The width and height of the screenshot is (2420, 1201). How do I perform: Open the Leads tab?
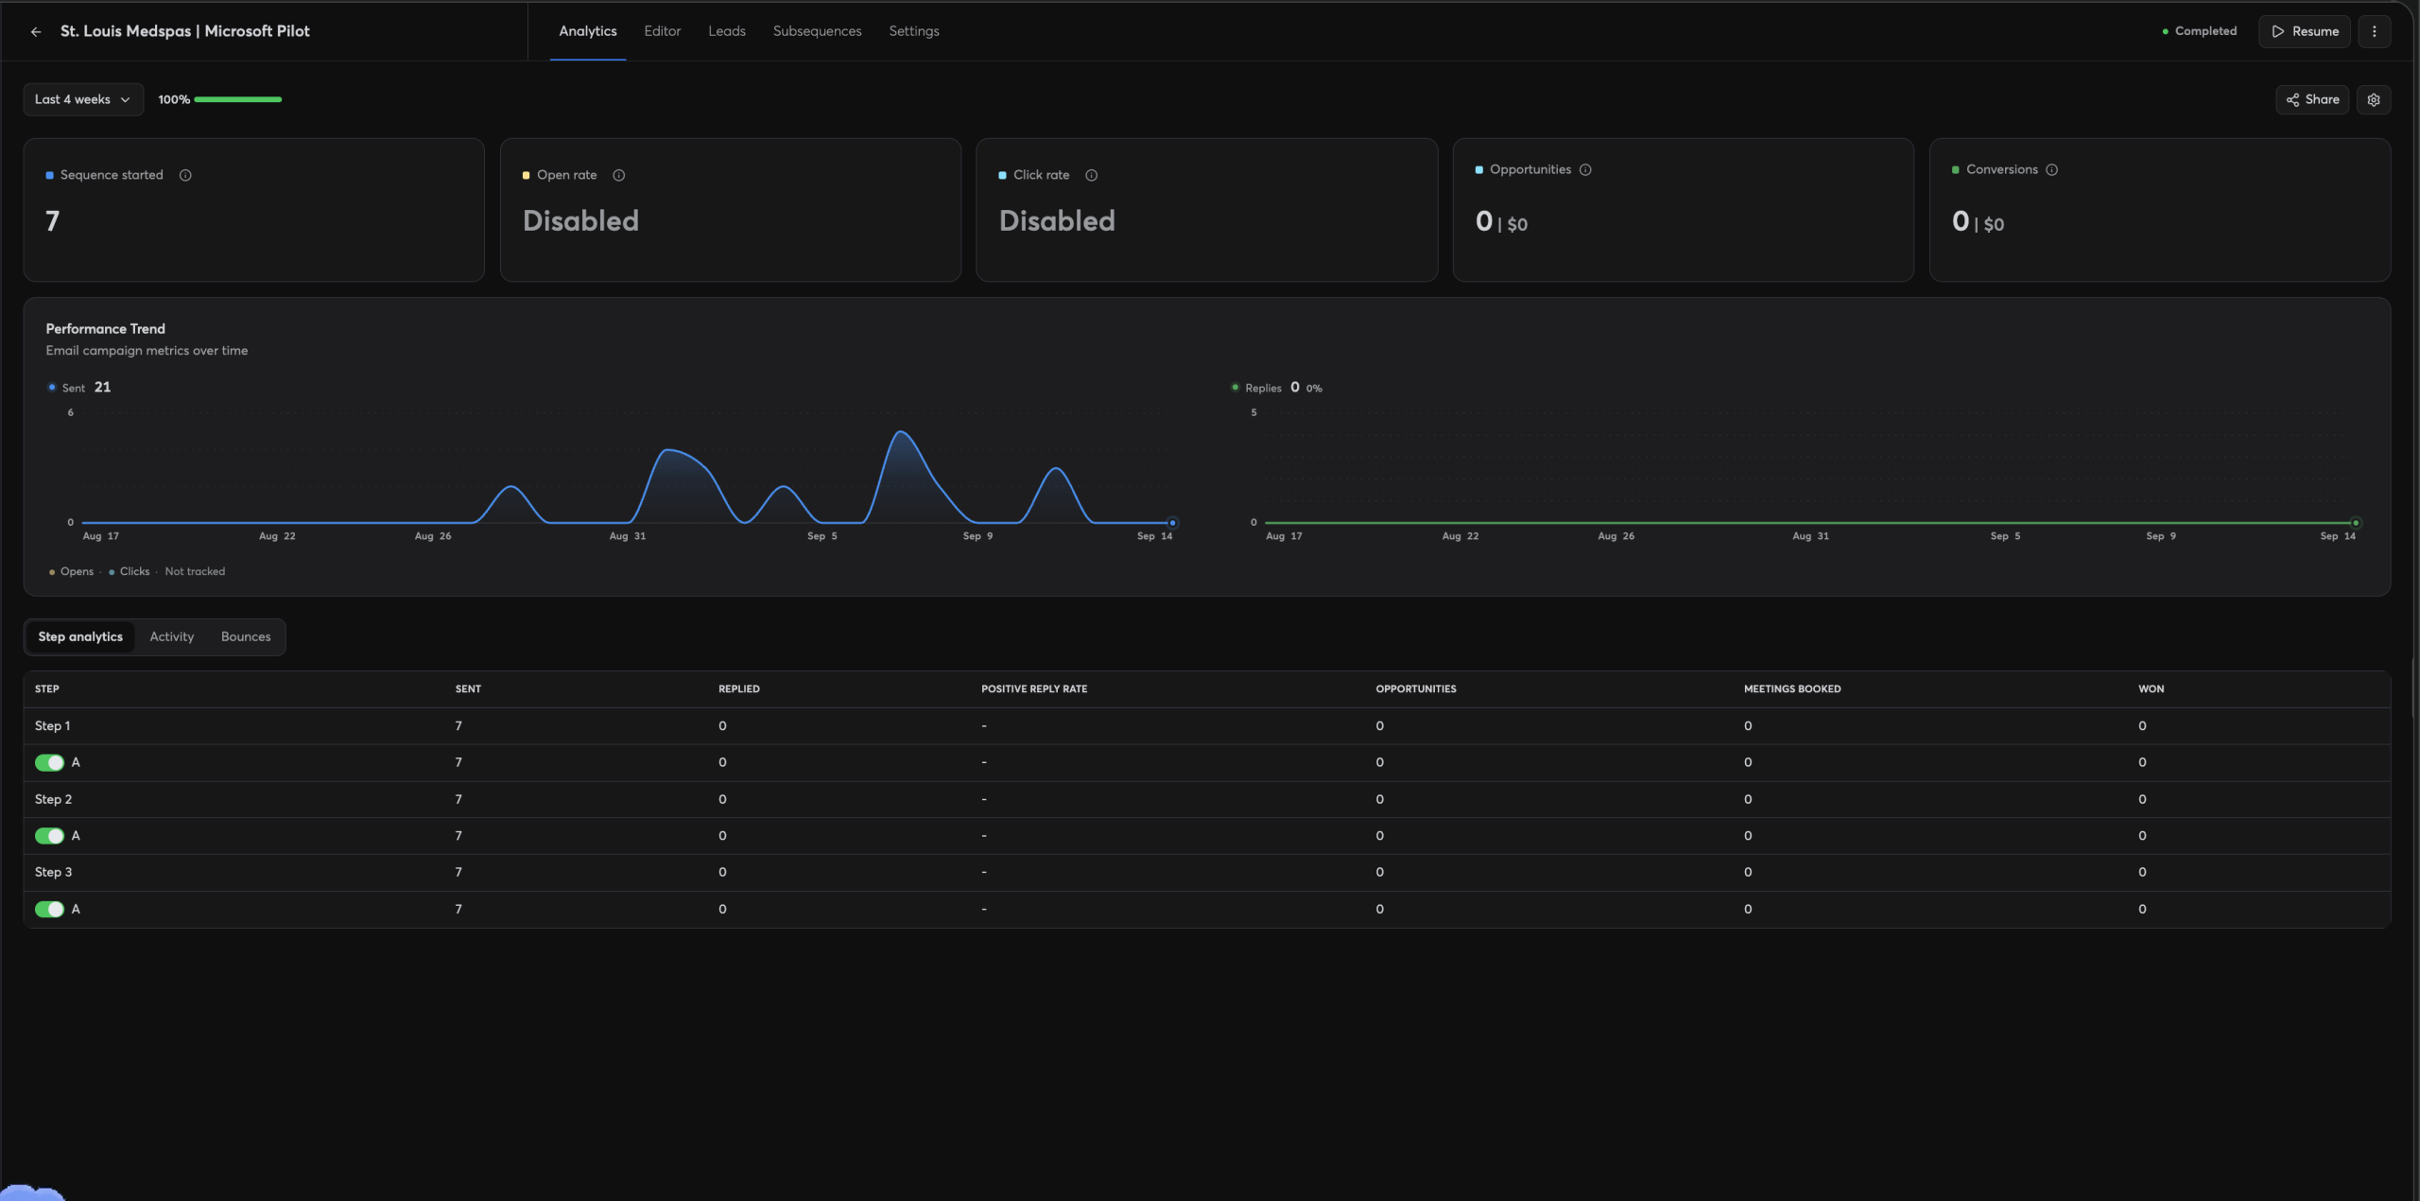click(x=727, y=31)
